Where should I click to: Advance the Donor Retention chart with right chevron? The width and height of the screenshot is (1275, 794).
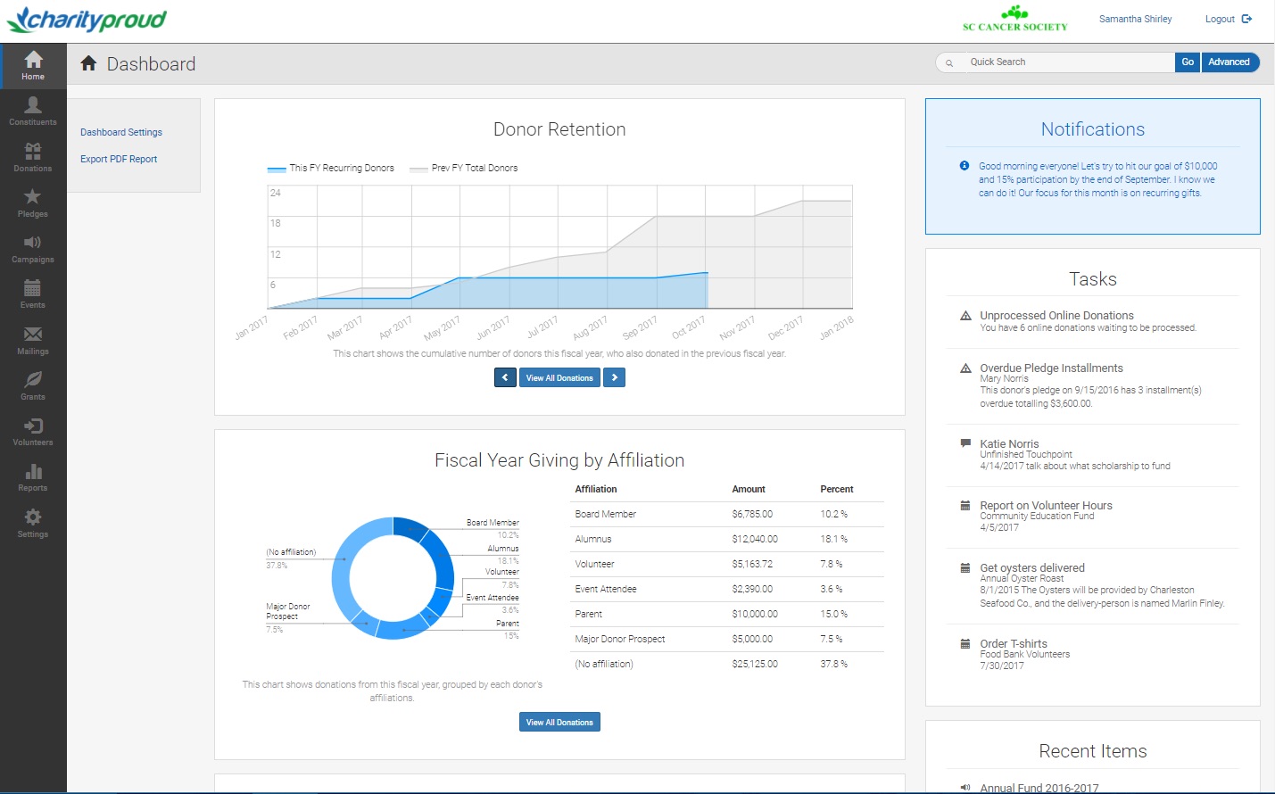[614, 376]
